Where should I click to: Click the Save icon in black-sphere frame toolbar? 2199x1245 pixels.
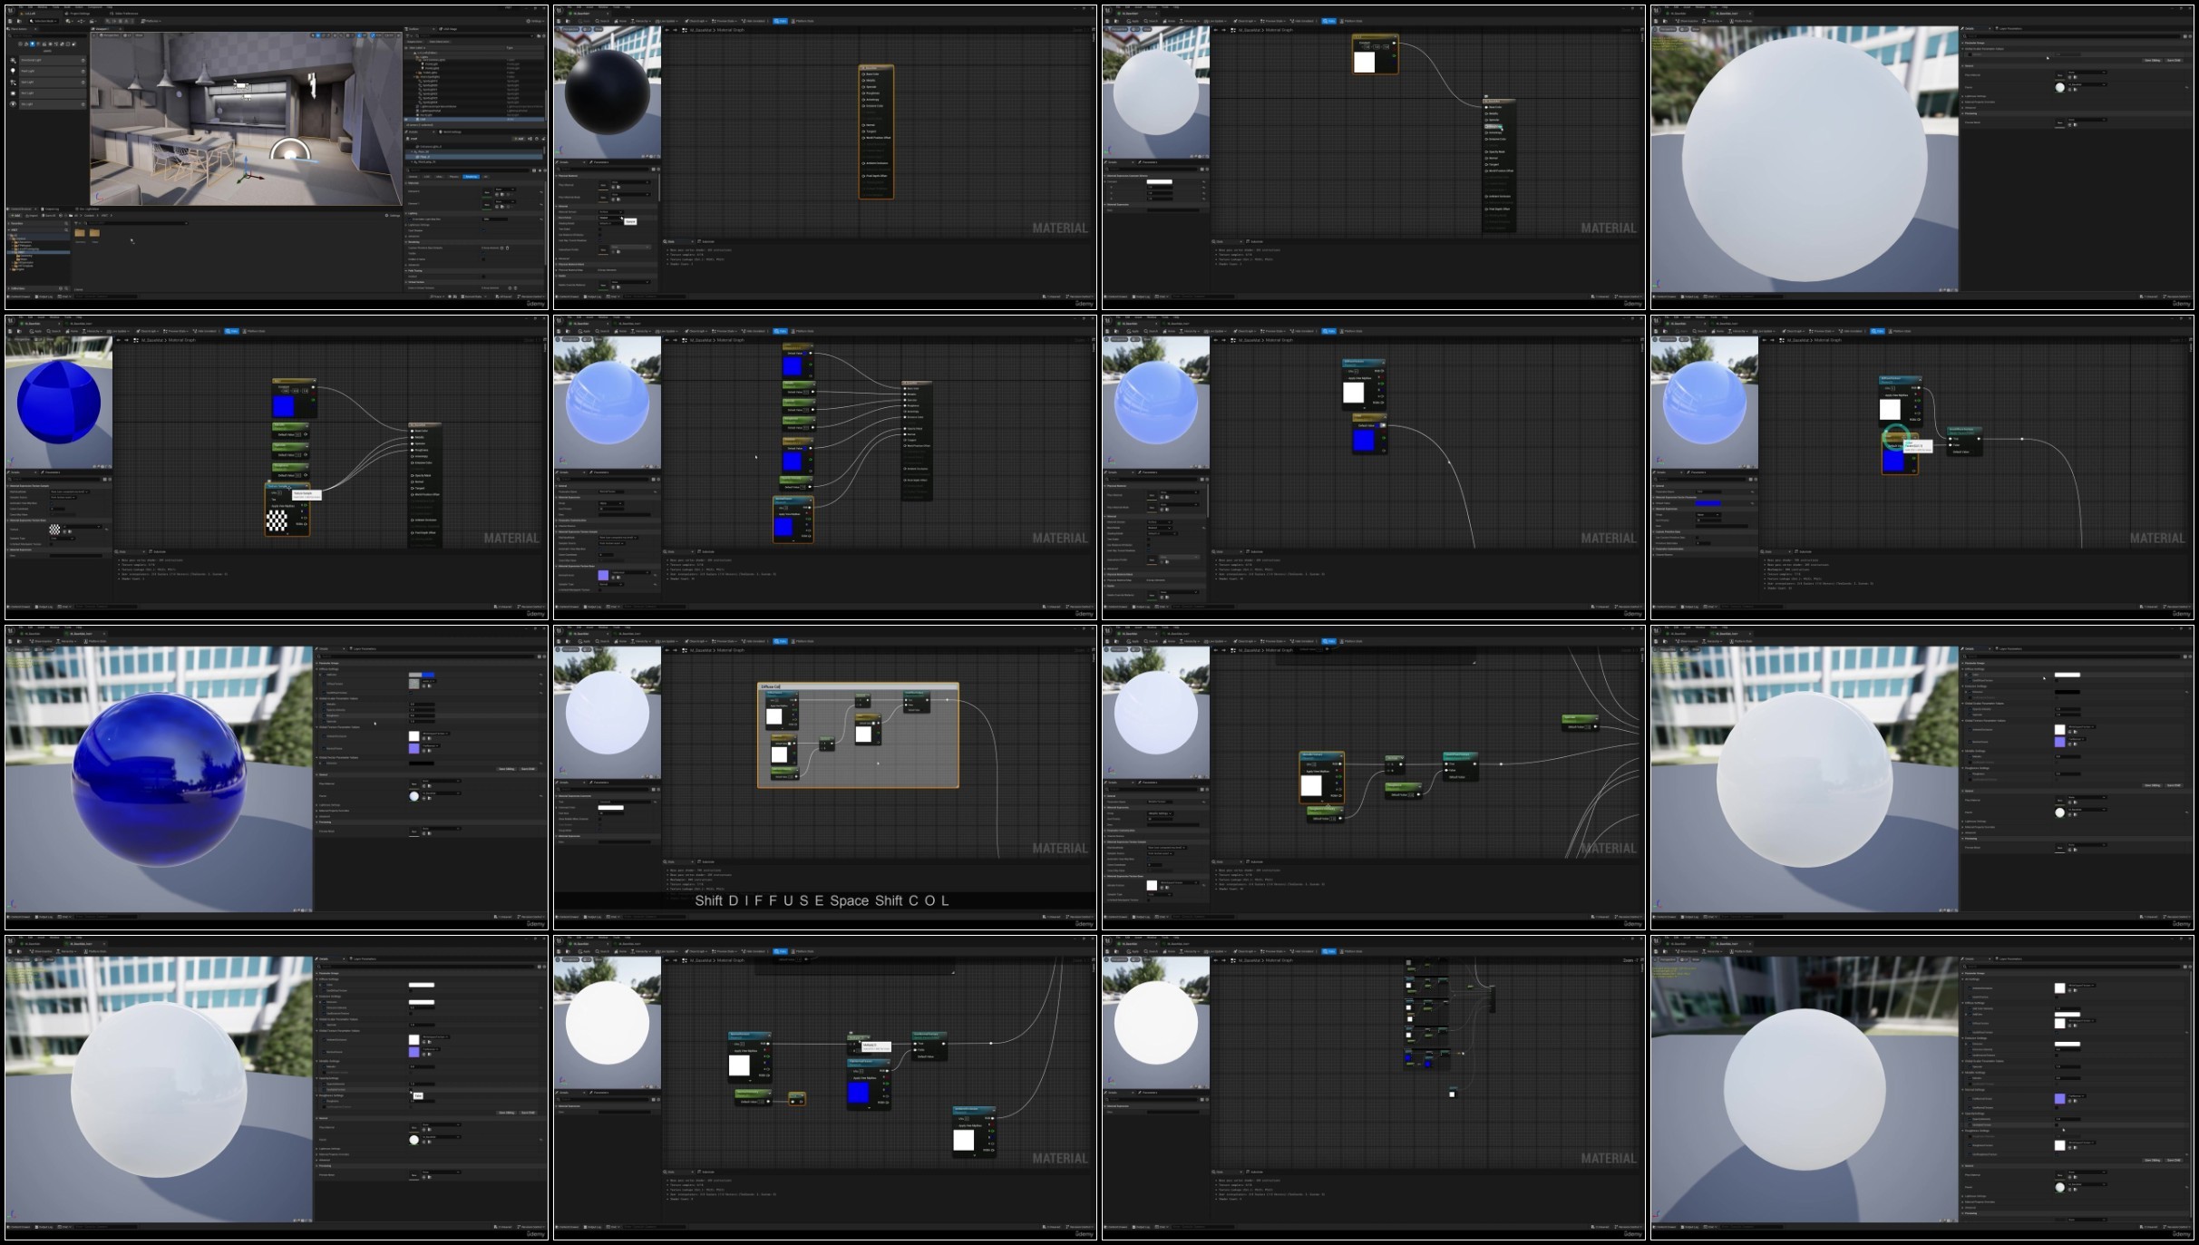pos(559,21)
